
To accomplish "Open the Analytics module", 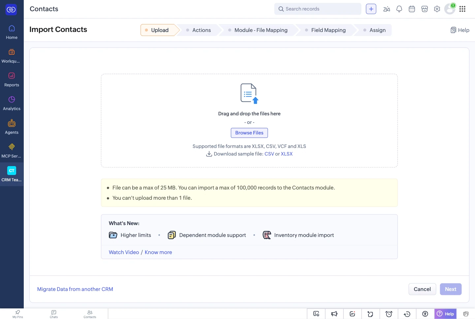I will click(12, 103).
